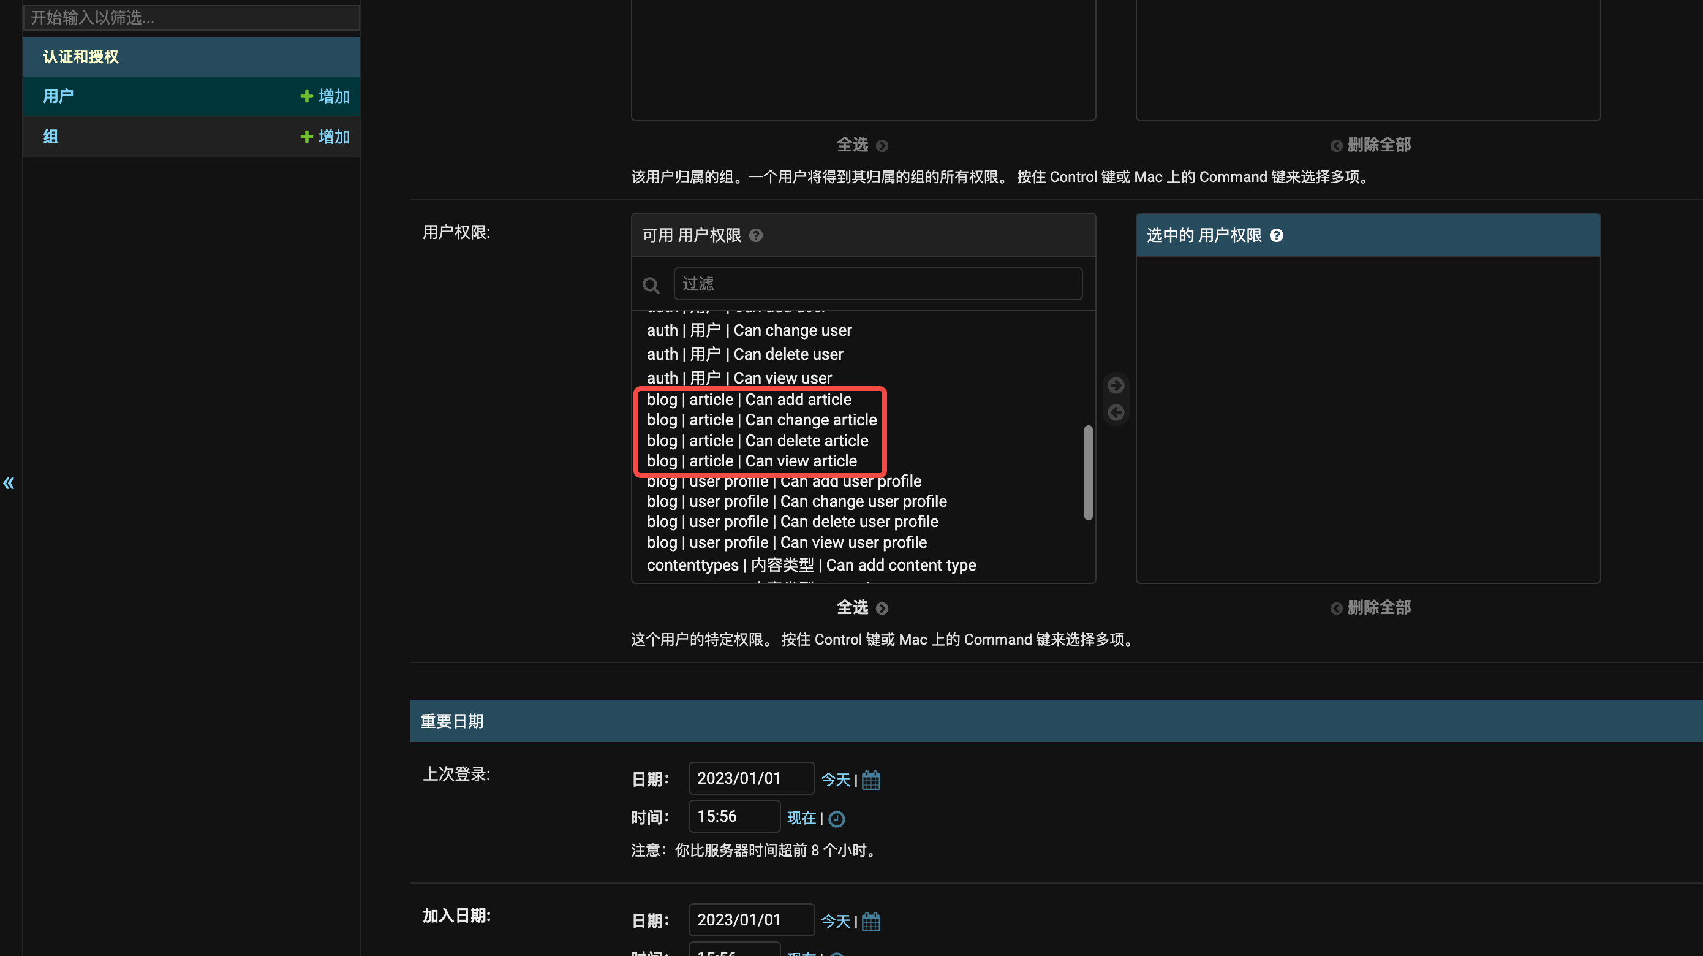Open 认证和授权 section header
Image resolution: width=1703 pixels, height=956 pixels.
(x=81, y=57)
